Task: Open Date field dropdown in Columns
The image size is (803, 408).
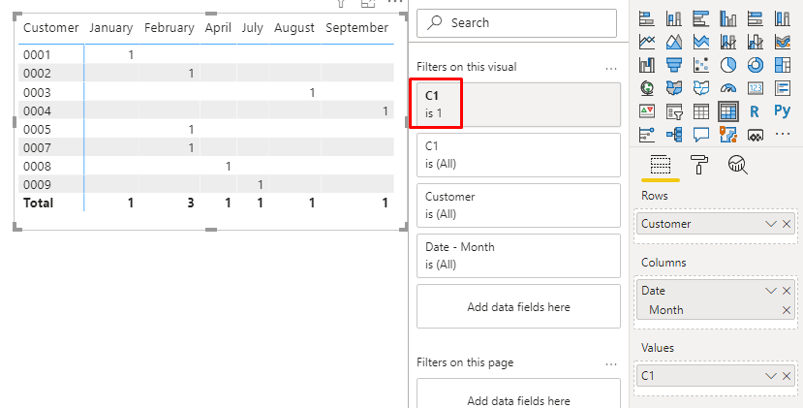Action: pos(771,291)
